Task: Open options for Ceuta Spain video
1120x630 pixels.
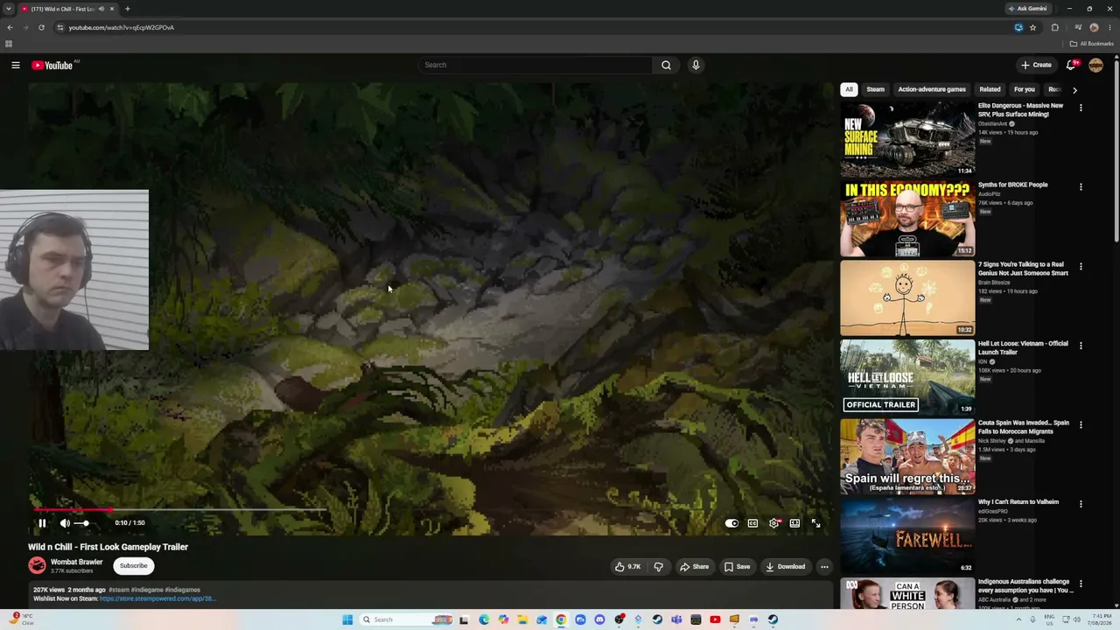Action: point(1081,424)
